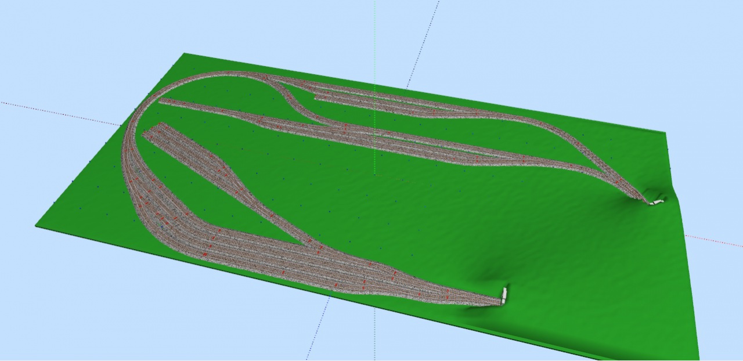Select the short siding's open end near top centre
Screen dimensions: 743x361
coord(318,97)
